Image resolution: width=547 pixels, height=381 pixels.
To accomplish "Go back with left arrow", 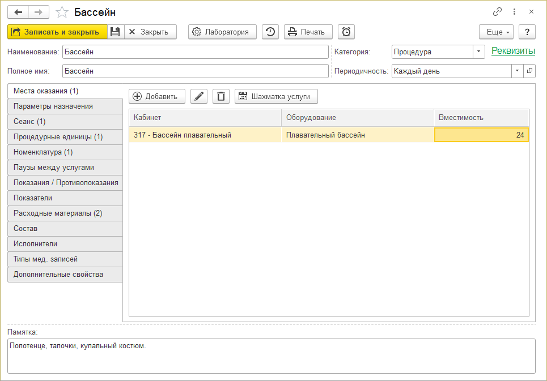I will (x=18, y=12).
